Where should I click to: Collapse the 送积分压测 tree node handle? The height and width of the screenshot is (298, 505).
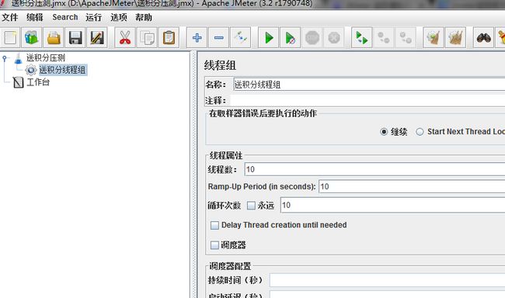[4, 58]
